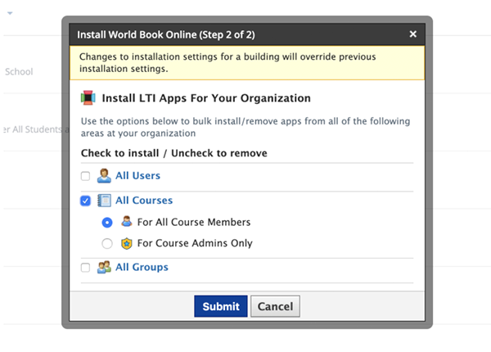Click the School text in background page
491x352 pixels.
tap(19, 72)
